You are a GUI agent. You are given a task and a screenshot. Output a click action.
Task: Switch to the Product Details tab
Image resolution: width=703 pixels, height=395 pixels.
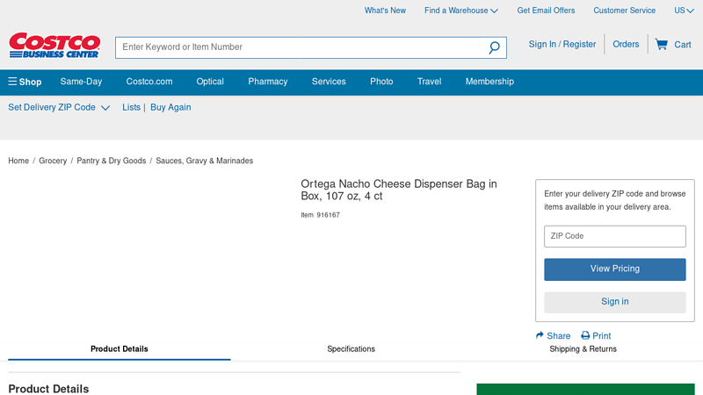click(120, 348)
